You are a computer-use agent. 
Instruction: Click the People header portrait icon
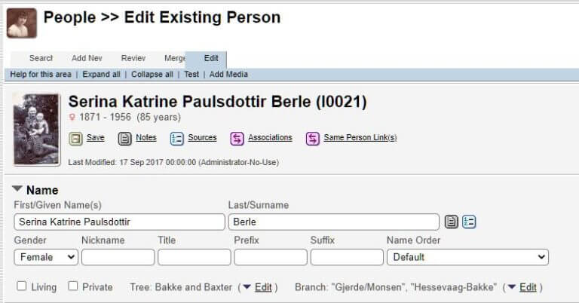[x=21, y=23]
